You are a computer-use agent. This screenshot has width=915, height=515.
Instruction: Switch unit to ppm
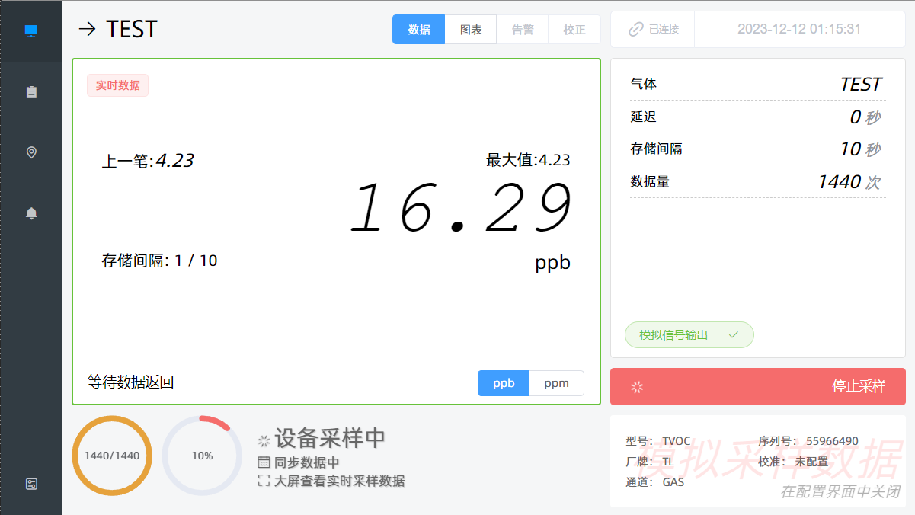[x=556, y=383]
